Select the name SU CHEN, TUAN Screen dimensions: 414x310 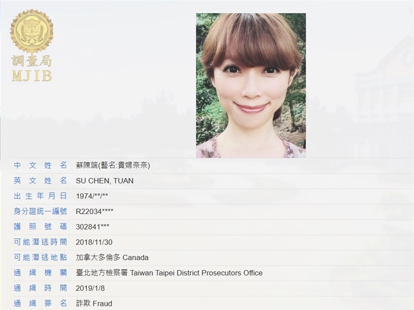point(105,181)
